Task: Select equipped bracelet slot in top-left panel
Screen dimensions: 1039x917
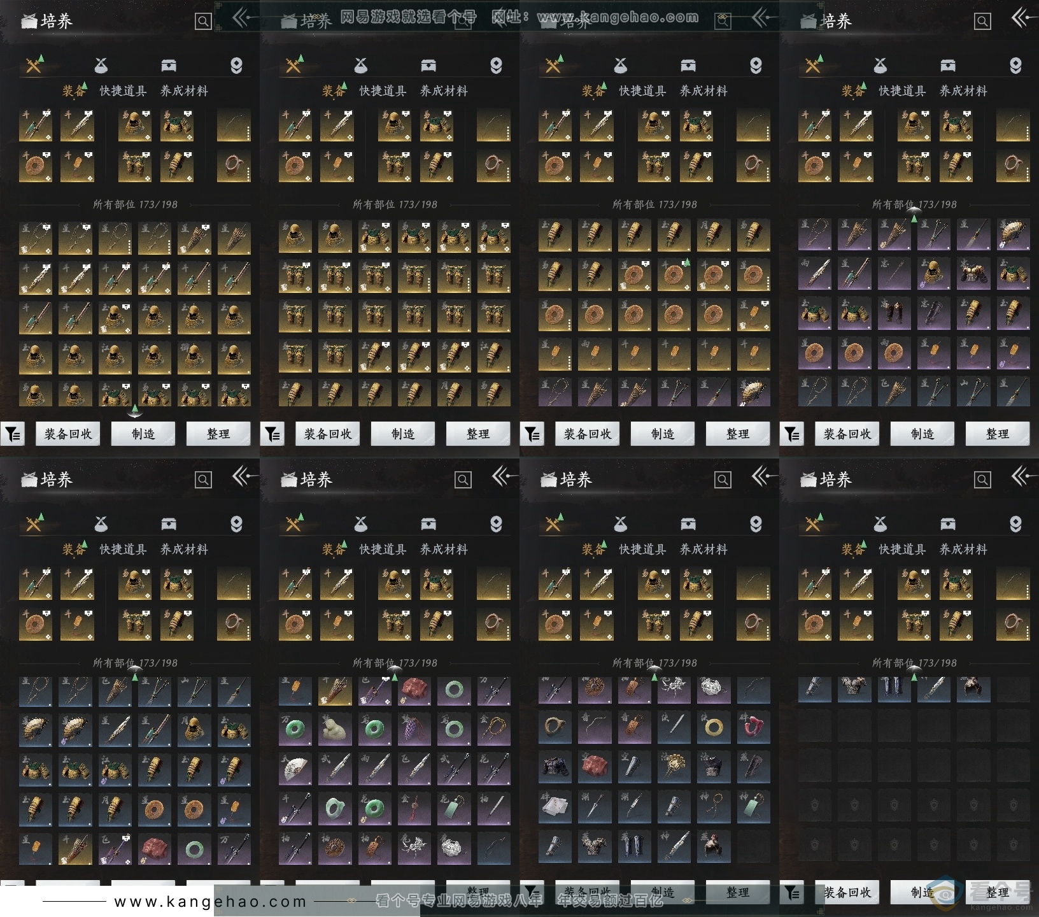Action: click(x=234, y=166)
